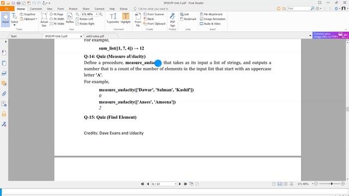Image resolution: width=349 pixels, height=196 pixels.
Task: Open the Security lock side panel
Action: [4, 114]
